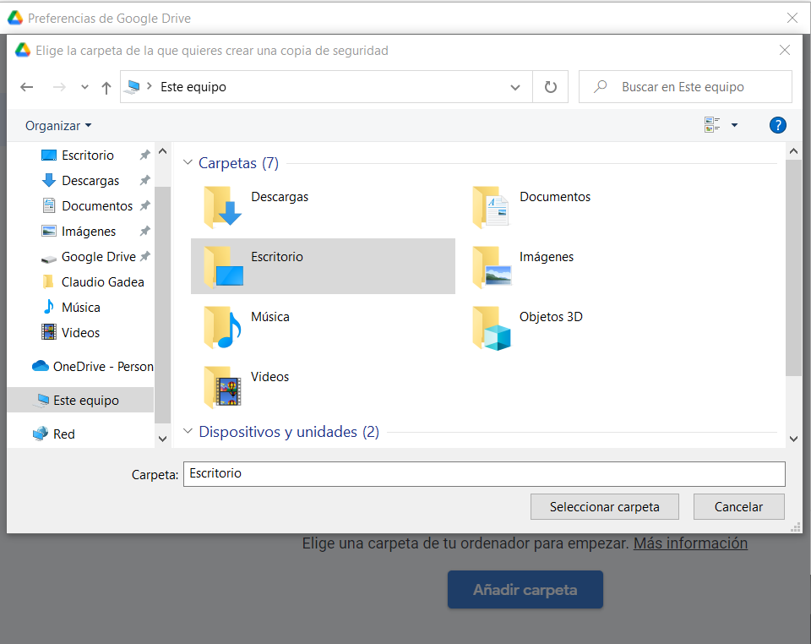Go up one folder level
811x644 pixels.
tap(106, 87)
